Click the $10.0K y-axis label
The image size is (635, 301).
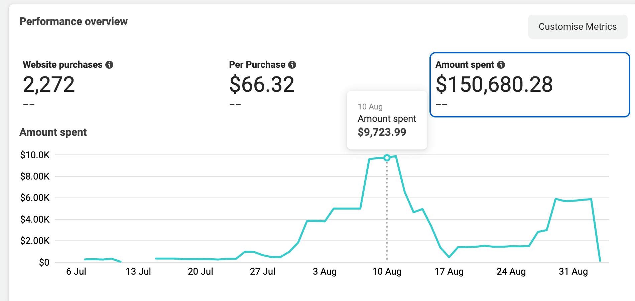(35, 155)
